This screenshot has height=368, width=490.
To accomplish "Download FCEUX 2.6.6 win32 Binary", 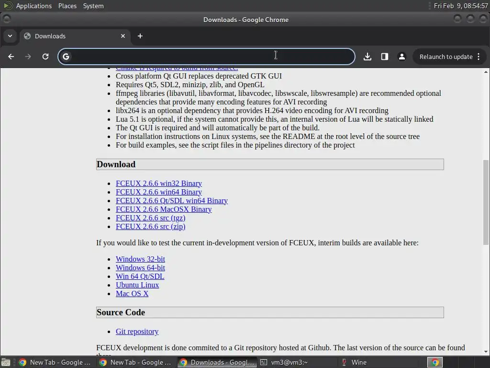I will (x=159, y=184).
